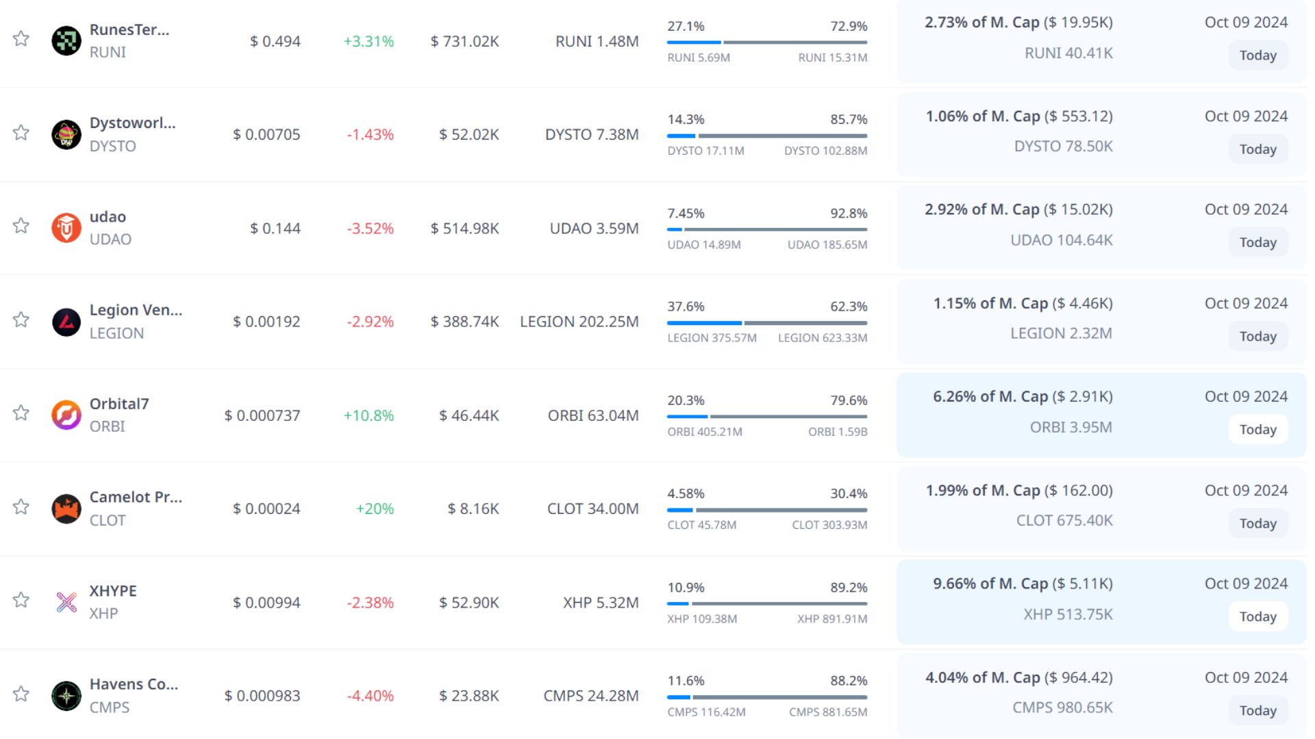This screenshot has width=1315, height=739.
Task: Click the Today badge in RUNI row
Action: [1257, 55]
